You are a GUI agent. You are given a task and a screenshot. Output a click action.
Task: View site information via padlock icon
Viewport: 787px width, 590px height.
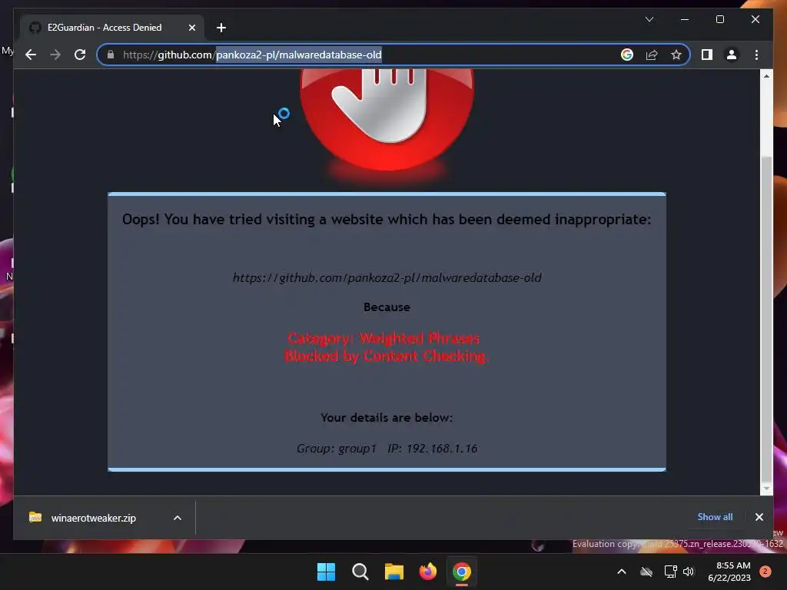pos(111,55)
